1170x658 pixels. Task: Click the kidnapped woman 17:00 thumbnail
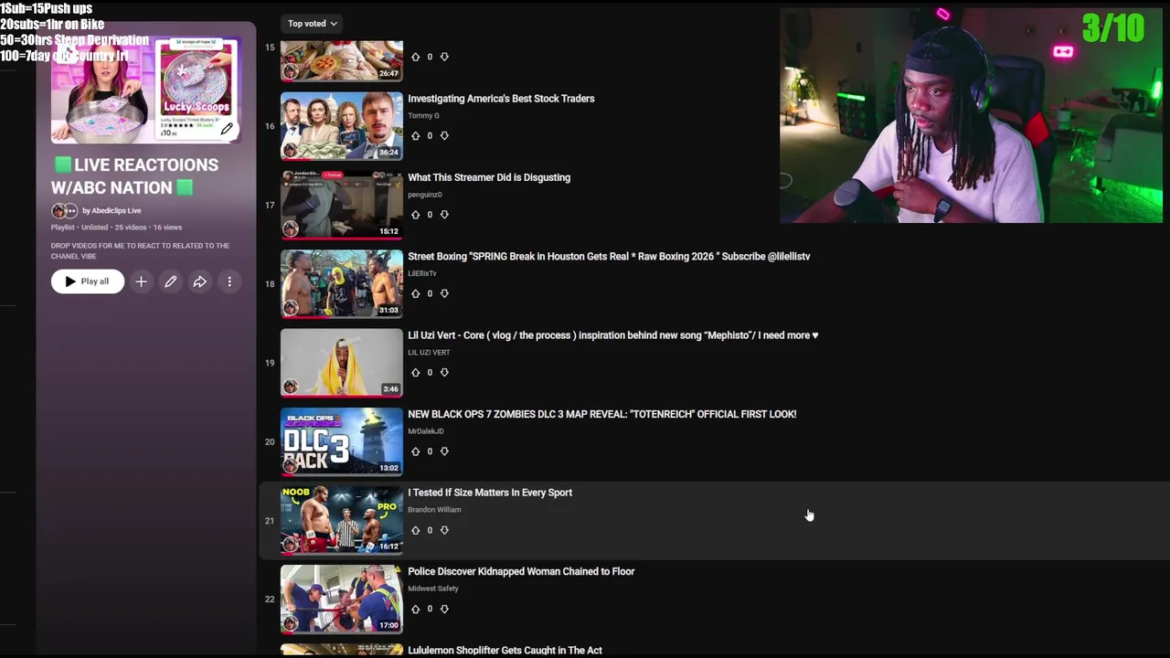tap(342, 600)
